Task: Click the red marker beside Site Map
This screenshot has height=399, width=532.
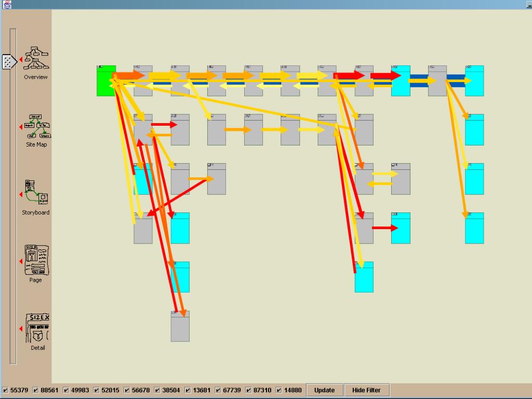Action: [x=21, y=127]
